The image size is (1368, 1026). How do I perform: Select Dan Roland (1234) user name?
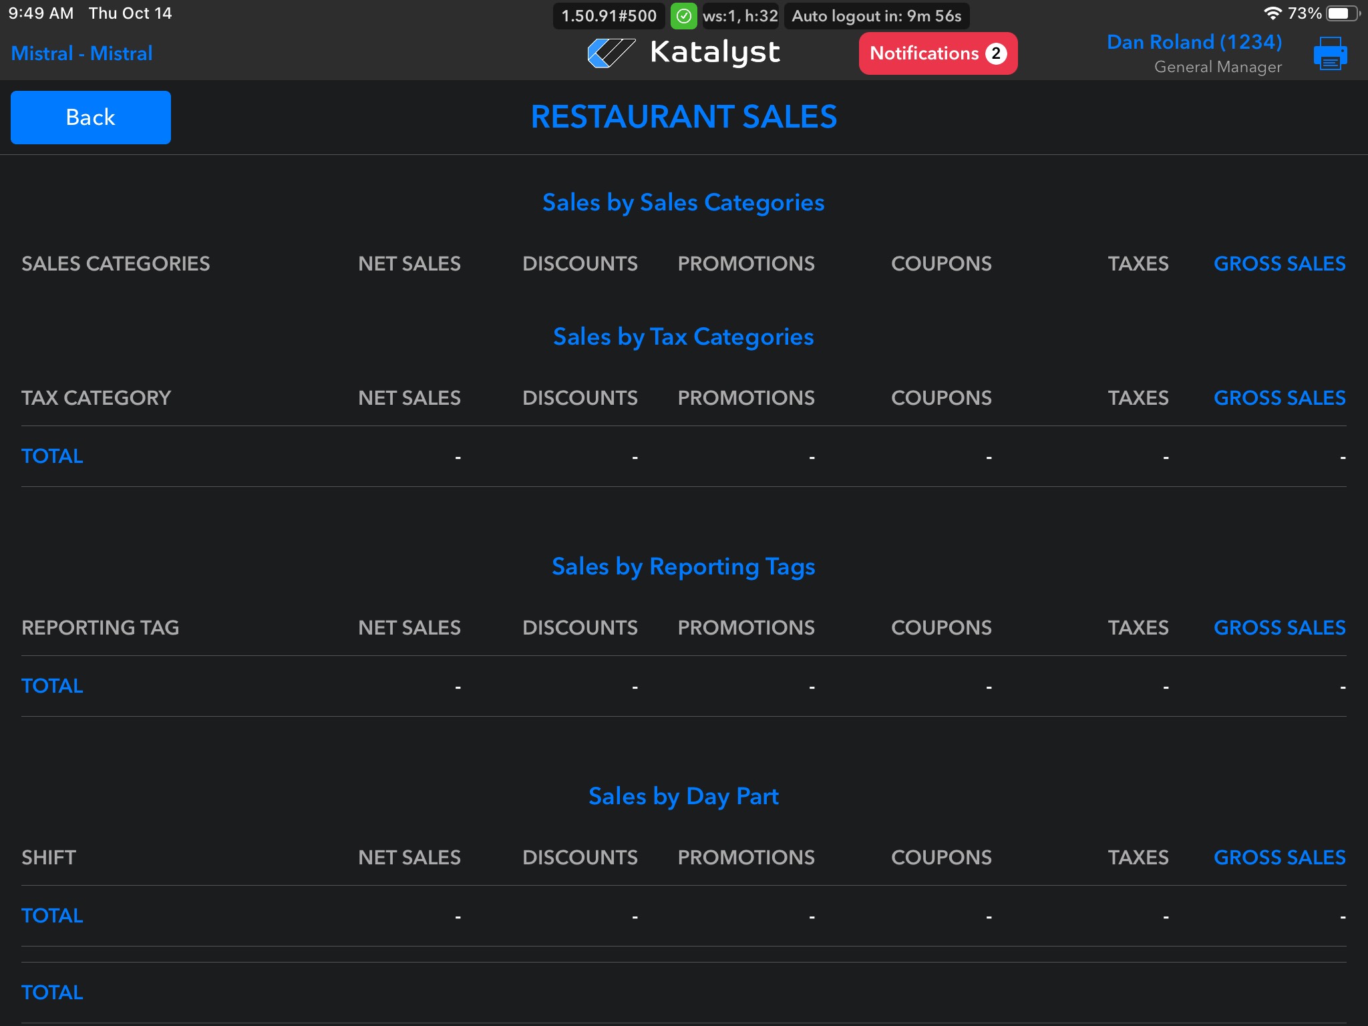point(1194,42)
